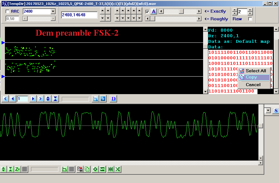Click the solid left triangle step-back button

(x=12, y=99)
